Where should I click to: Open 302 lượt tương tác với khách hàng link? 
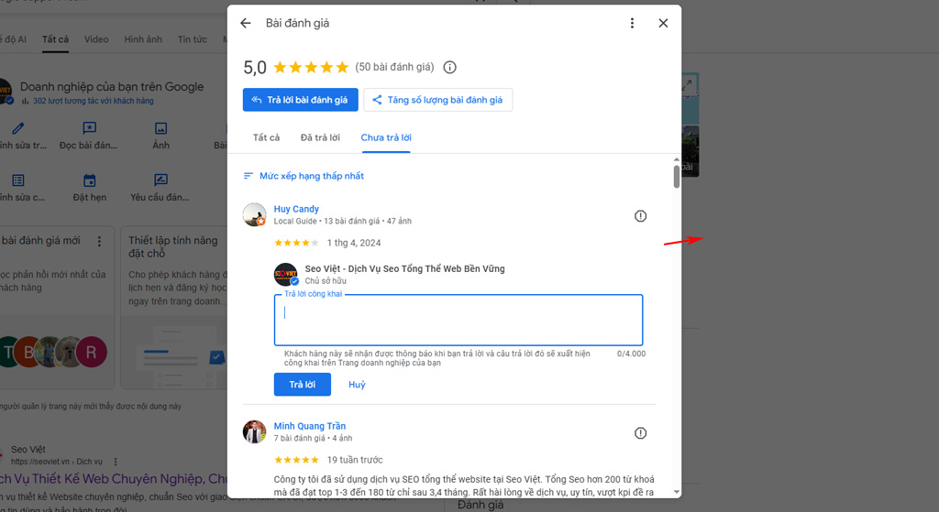coord(93,101)
